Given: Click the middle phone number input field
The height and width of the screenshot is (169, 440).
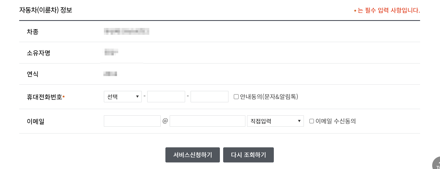Looking at the screenshot, I should coord(166,96).
